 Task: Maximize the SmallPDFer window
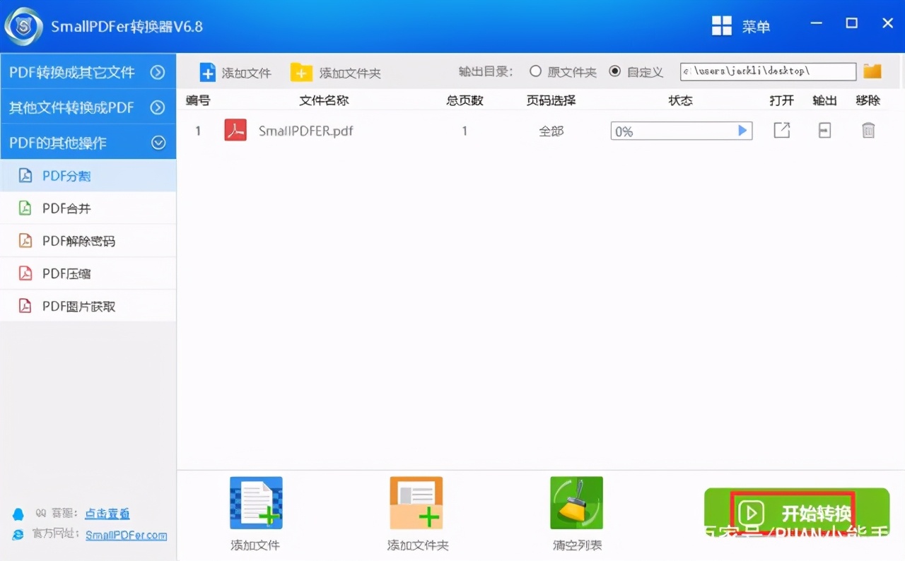pos(851,23)
